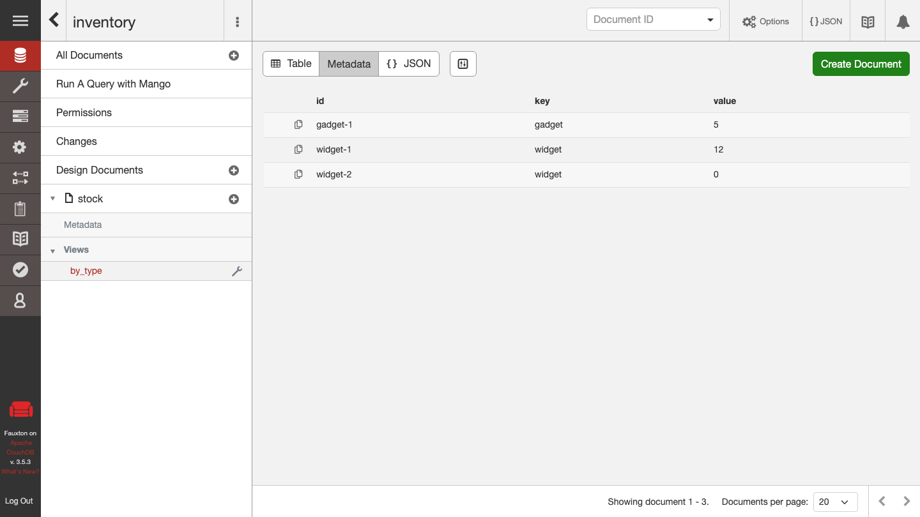Open the raw JSON header link

[x=826, y=22]
